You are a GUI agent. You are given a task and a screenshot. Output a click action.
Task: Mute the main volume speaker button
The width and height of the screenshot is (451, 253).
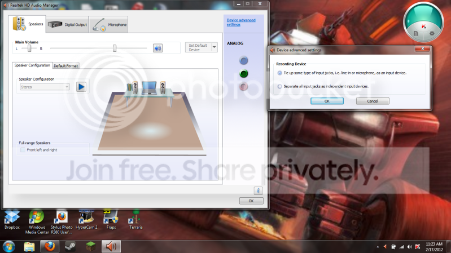pyautogui.click(x=157, y=48)
